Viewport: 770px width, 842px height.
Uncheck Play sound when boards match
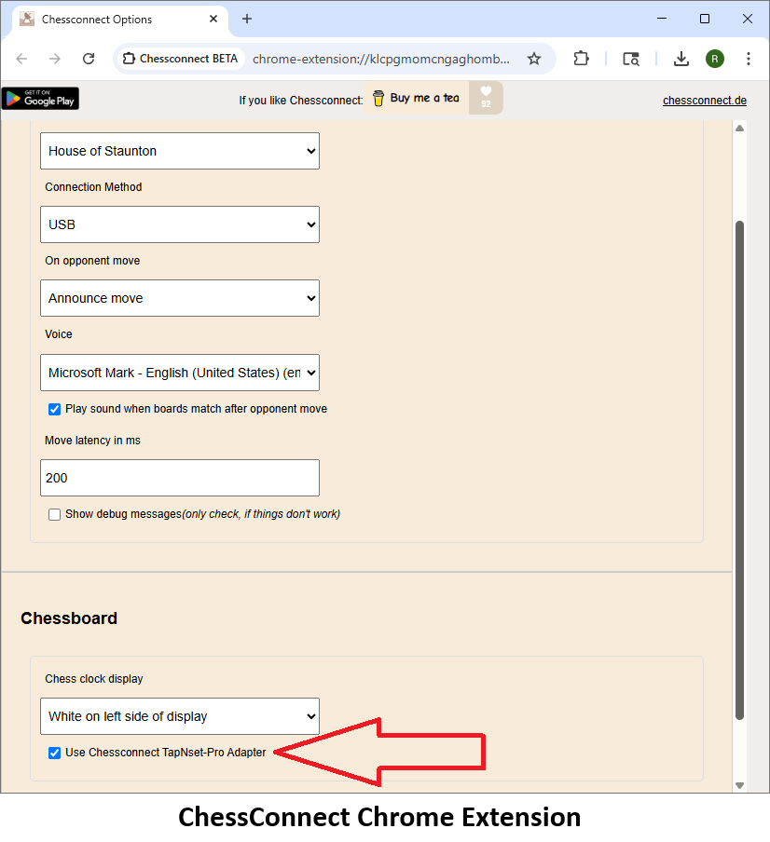55,409
